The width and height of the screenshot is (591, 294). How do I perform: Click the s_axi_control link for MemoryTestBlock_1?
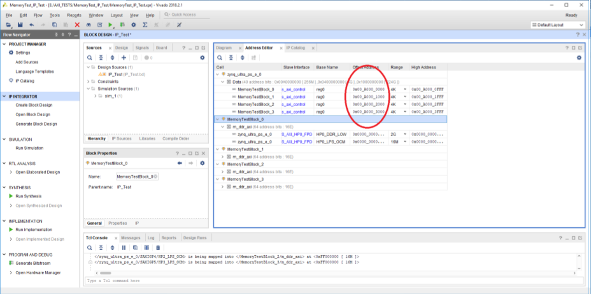pyautogui.click(x=293, y=97)
